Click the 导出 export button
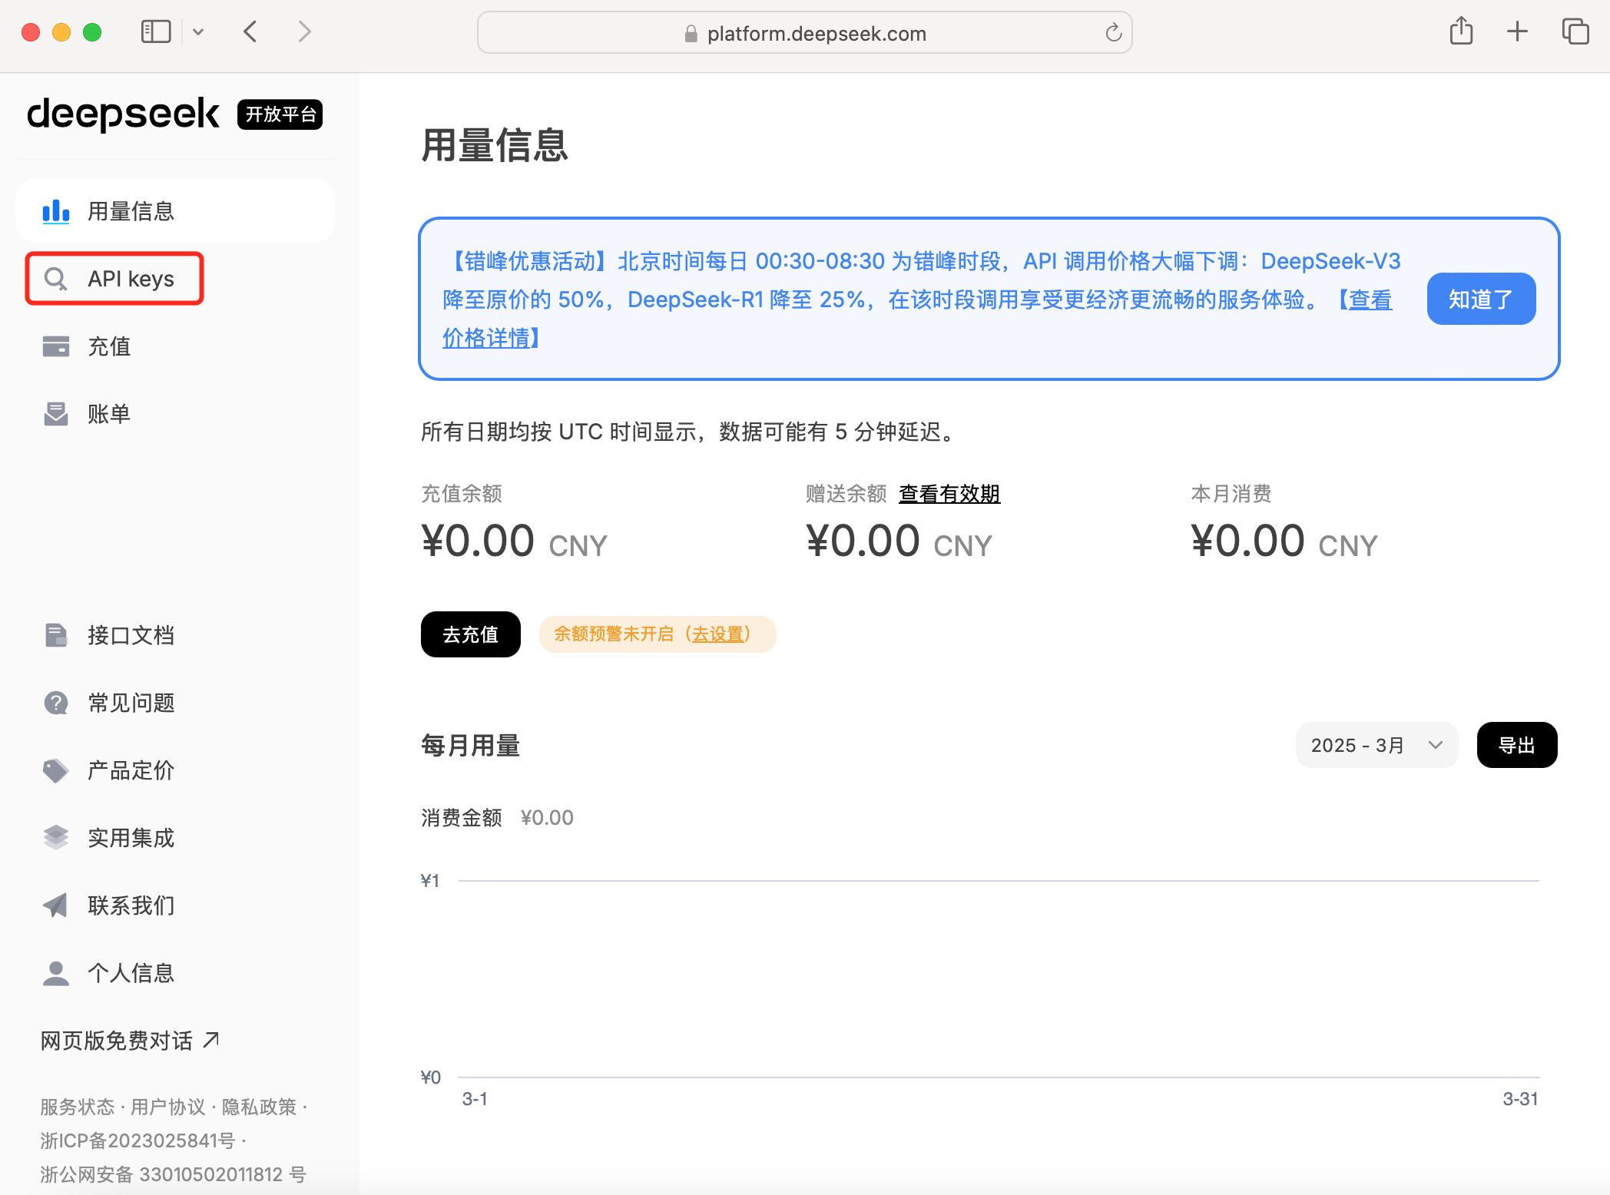1610x1195 pixels. 1517,745
